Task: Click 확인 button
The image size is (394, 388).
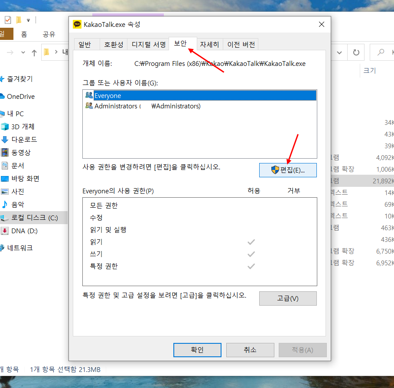Action: point(197,350)
